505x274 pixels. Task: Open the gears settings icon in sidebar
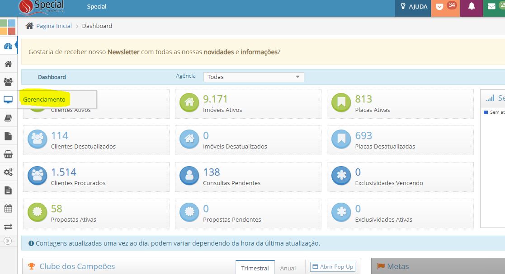coord(8,172)
